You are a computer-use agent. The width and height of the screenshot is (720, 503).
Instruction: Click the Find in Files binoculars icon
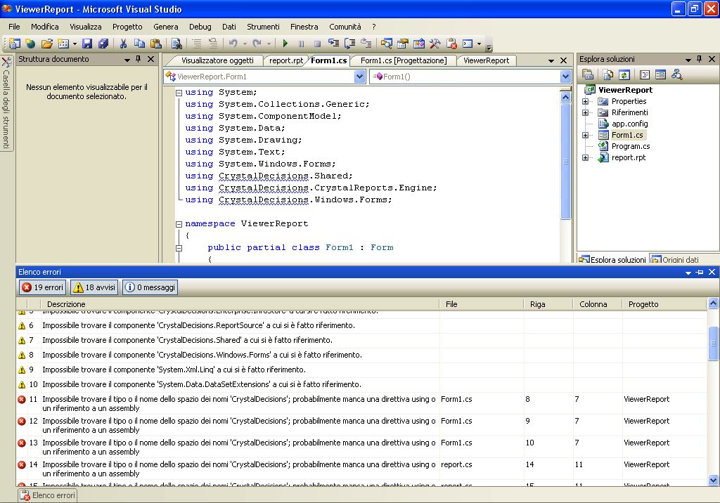(176, 44)
